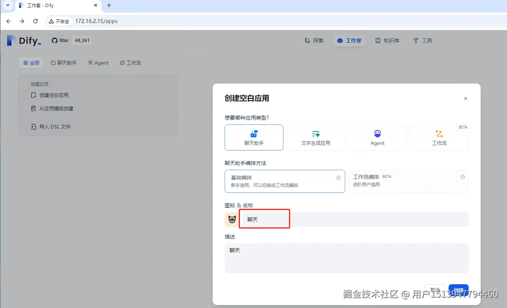Viewport: 507px width, 308px height.
Task: Go to the 探索 tab
Action: pos(314,40)
